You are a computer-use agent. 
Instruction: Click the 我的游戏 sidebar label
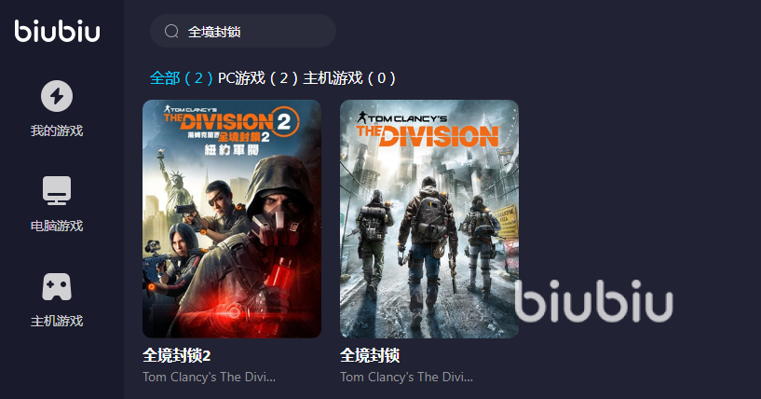coord(57,131)
